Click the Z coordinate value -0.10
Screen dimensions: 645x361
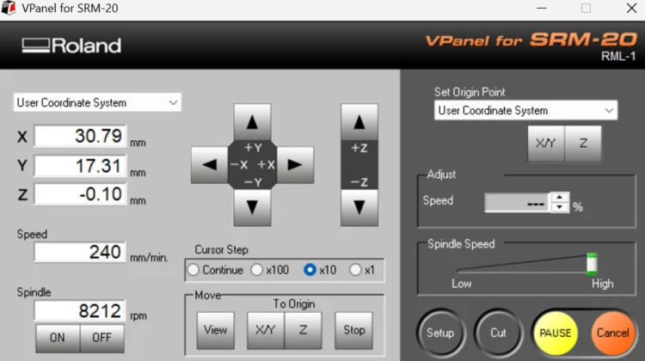80,194
